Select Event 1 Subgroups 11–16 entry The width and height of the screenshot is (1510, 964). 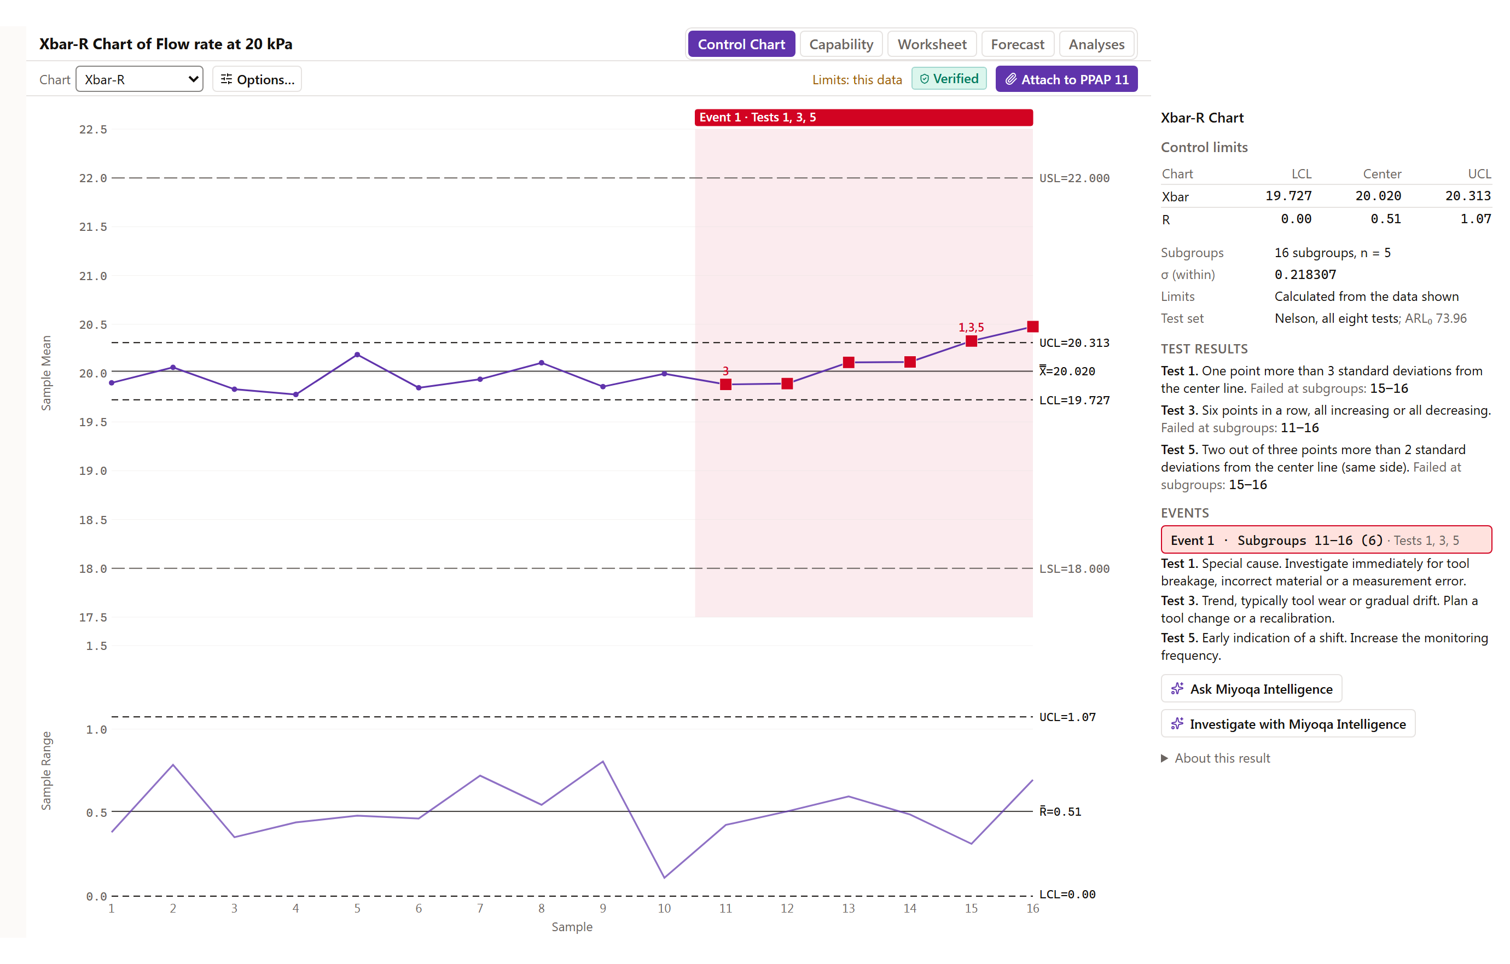pyautogui.click(x=1326, y=539)
